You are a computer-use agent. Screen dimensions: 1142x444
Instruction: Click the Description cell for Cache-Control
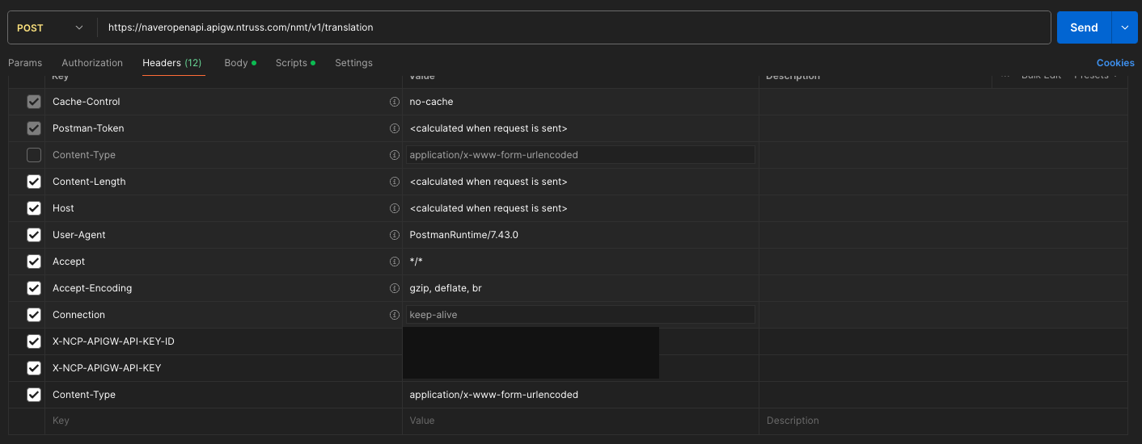tap(943, 102)
